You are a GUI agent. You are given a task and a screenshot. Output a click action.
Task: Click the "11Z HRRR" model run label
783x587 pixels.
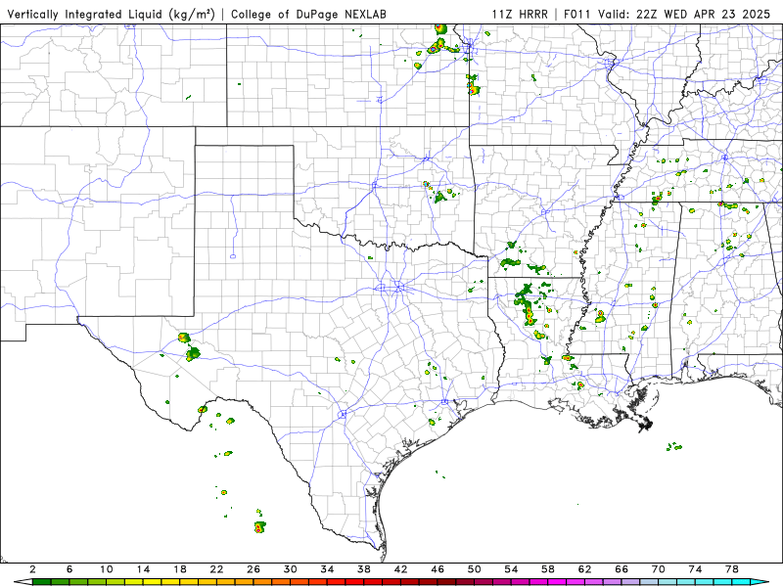click(x=520, y=14)
